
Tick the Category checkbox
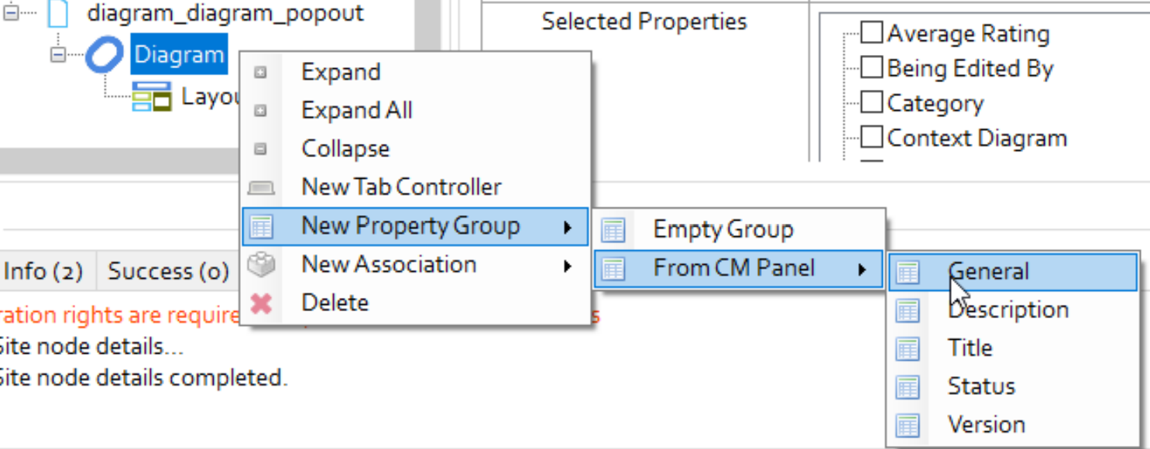872,103
